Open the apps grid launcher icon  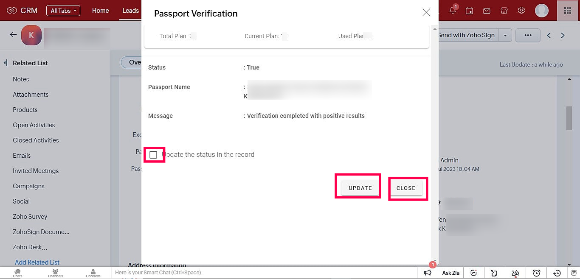568,11
